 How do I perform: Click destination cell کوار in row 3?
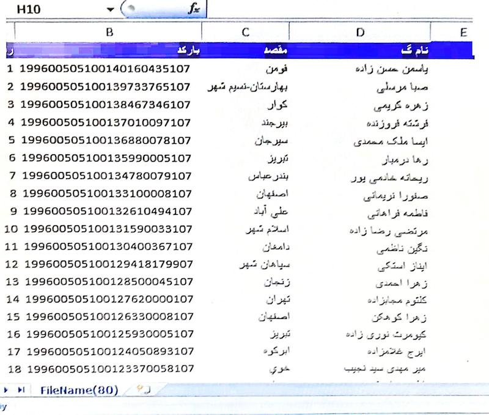278,105
